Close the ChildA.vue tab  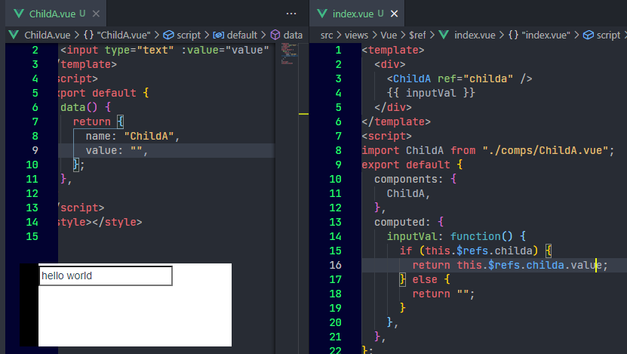[x=96, y=14]
